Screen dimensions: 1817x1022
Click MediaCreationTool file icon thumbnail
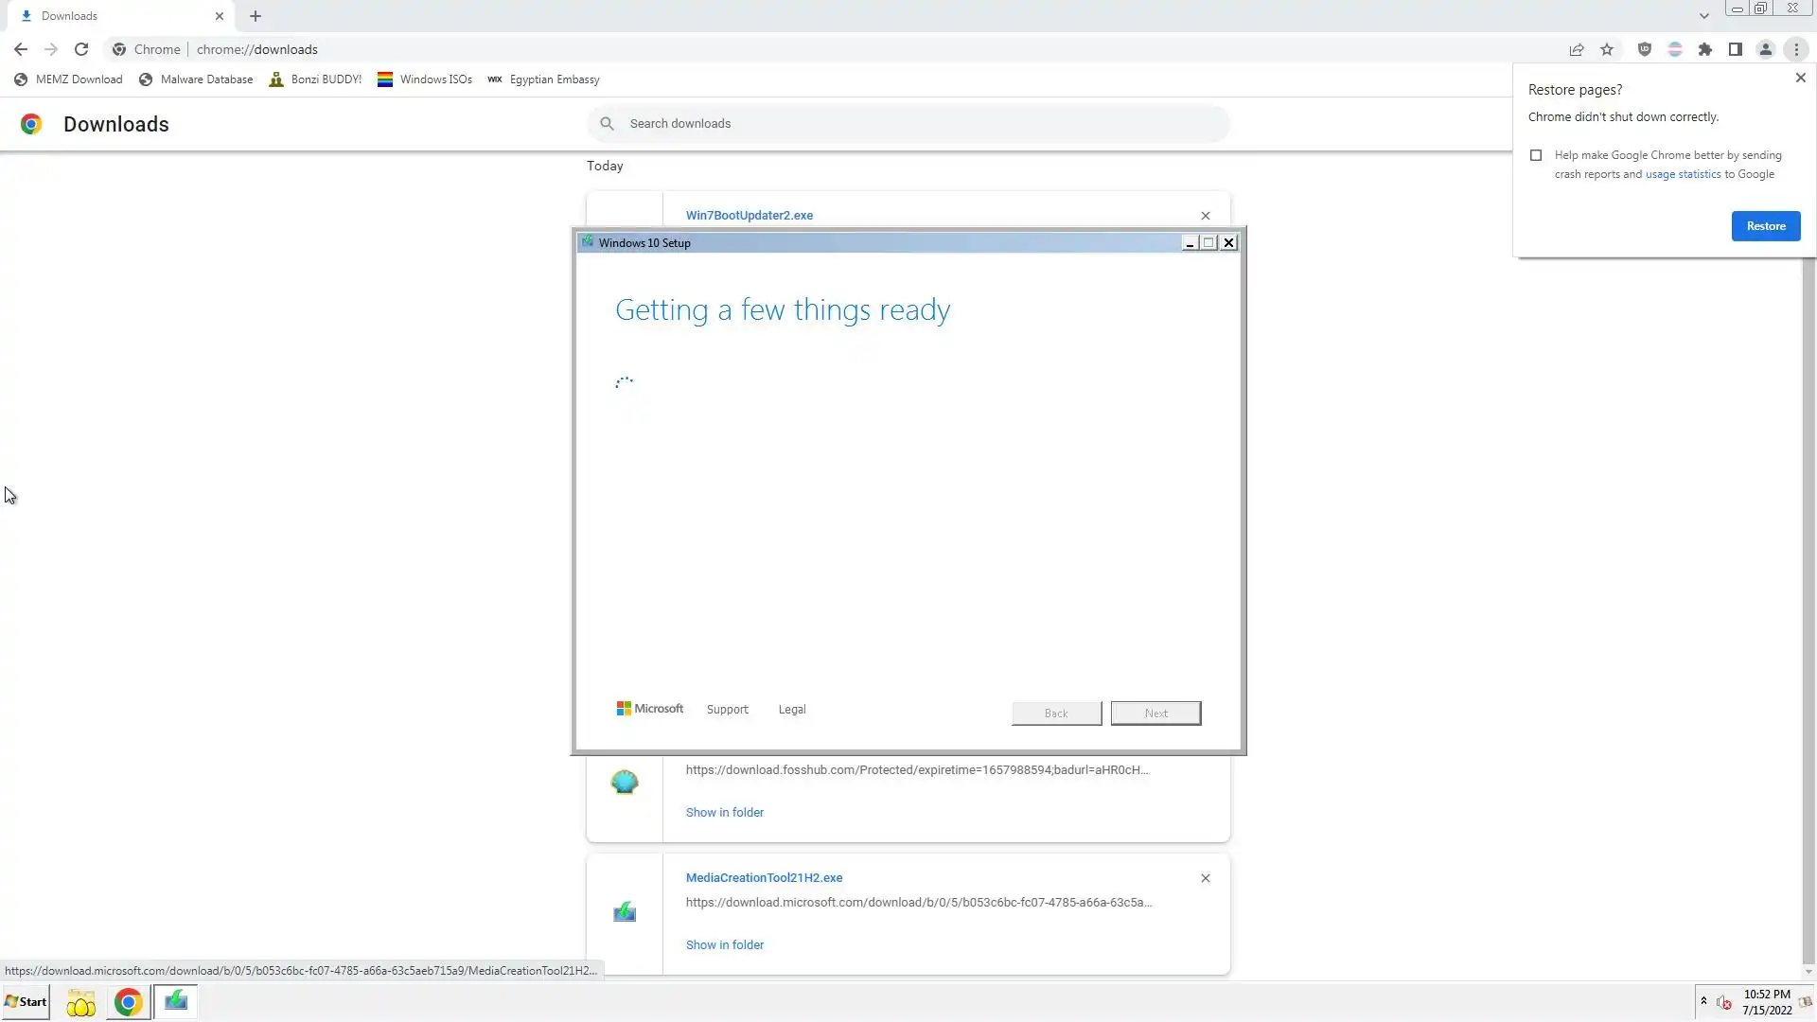[625, 912]
